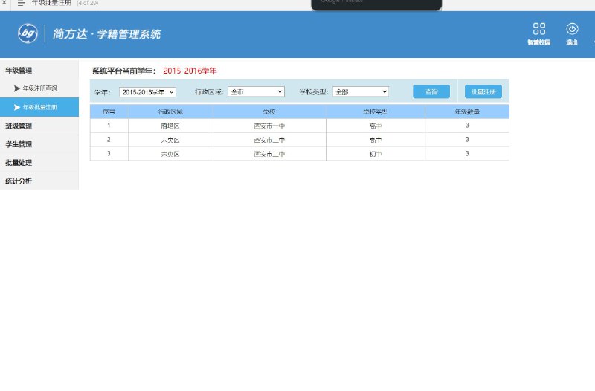Select 年级批量注册 submenu item

(39, 107)
